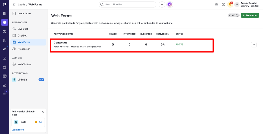The image size is (263, 134).
Task: Click the Surfe app icon
Action: click(16, 122)
